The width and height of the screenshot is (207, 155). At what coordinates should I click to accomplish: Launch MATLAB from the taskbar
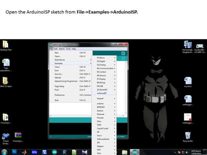24,152
